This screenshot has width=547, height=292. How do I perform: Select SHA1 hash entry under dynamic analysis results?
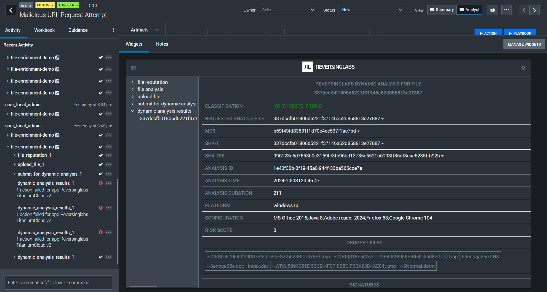coord(169,118)
